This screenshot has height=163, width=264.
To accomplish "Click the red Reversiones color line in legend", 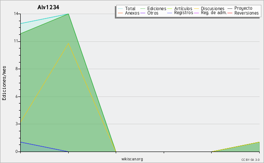I will tap(230, 13).
